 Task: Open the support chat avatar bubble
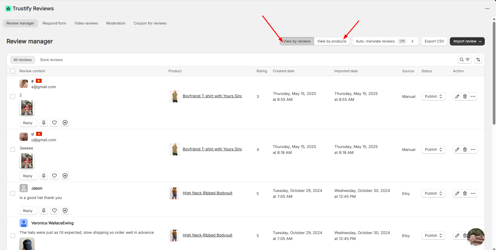476,237
